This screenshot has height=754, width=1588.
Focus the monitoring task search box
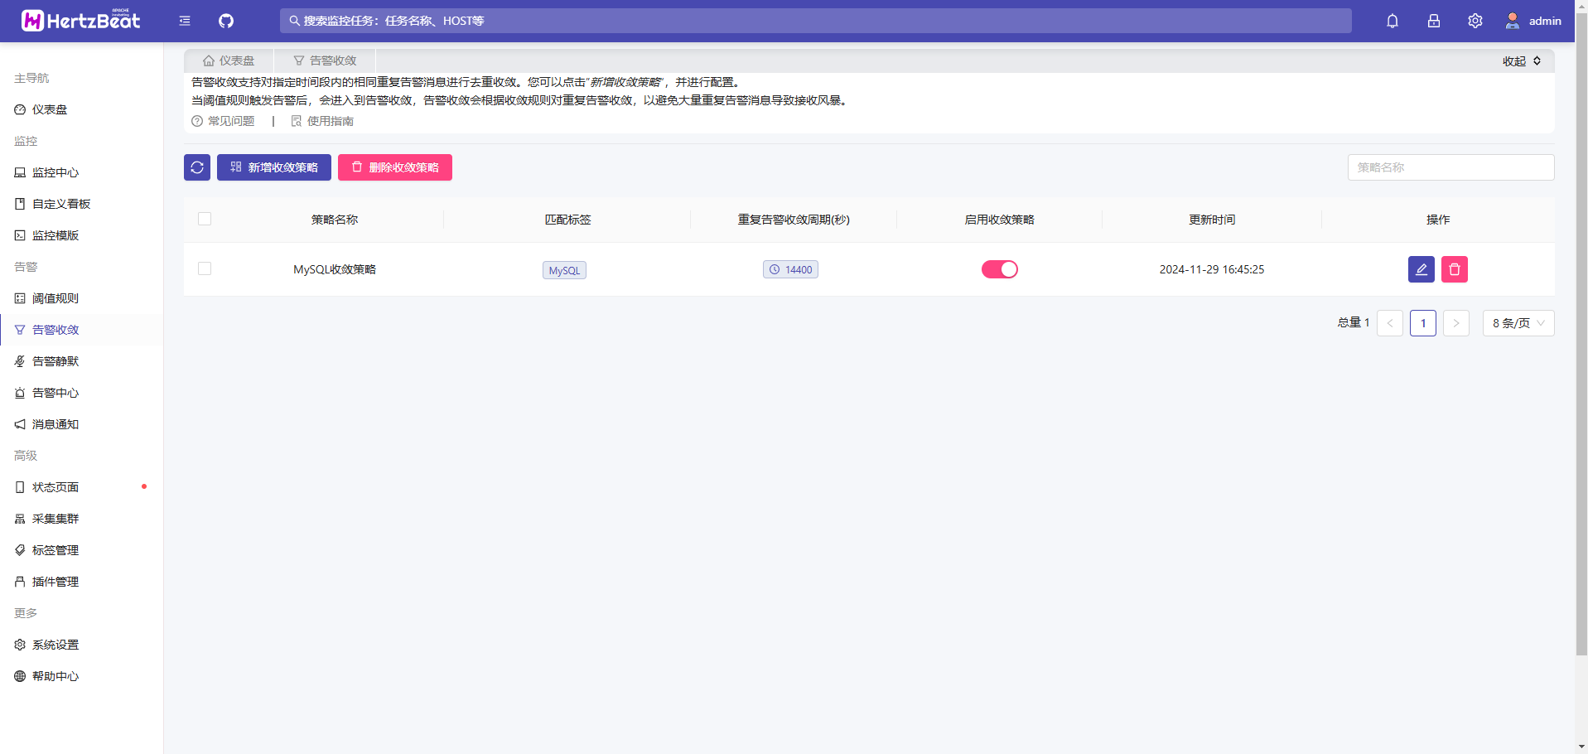coord(816,21)
